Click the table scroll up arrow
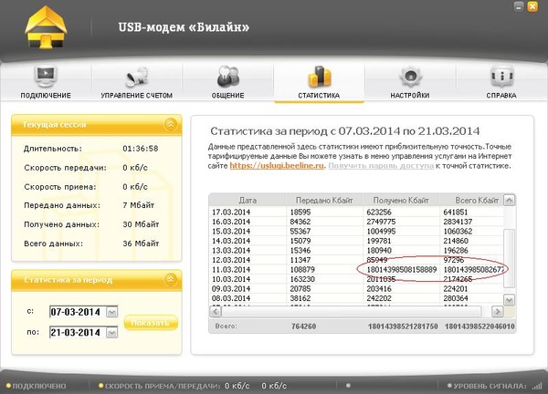The width and height of the screenshot is (548, 394). tap(510, 201)
